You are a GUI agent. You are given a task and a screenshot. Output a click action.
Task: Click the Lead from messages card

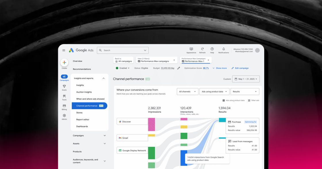[x=243, y=145]
